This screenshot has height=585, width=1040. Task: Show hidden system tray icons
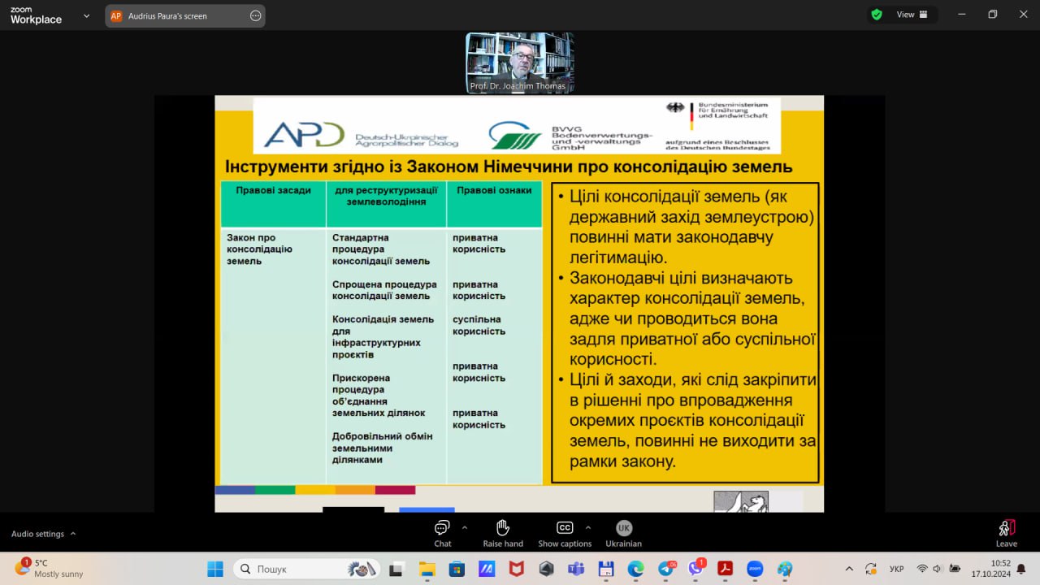[x=850, y=569]
